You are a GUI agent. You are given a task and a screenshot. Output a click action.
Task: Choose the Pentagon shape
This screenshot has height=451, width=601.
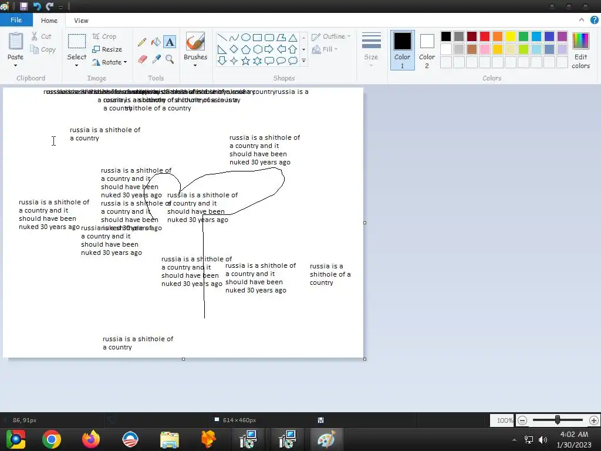coord(246,49)
